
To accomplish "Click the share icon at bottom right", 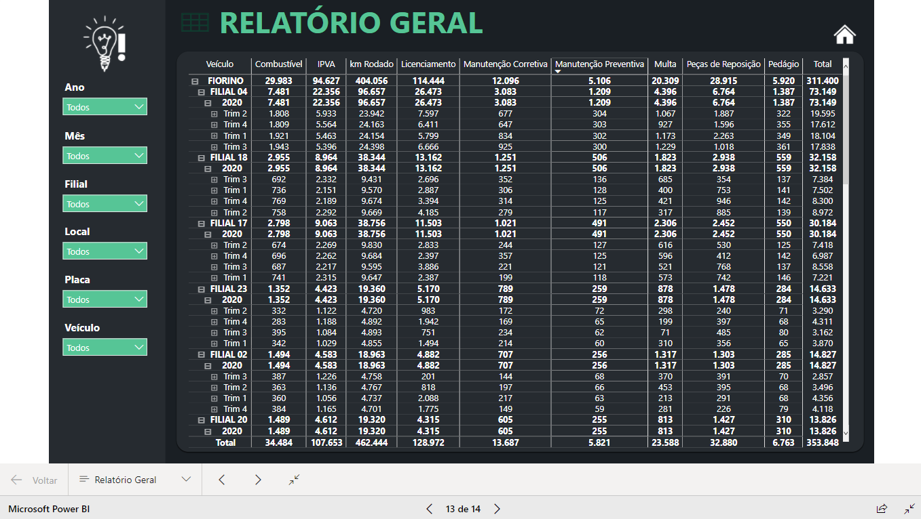I will pyautogui.click(x=882, y=509).
